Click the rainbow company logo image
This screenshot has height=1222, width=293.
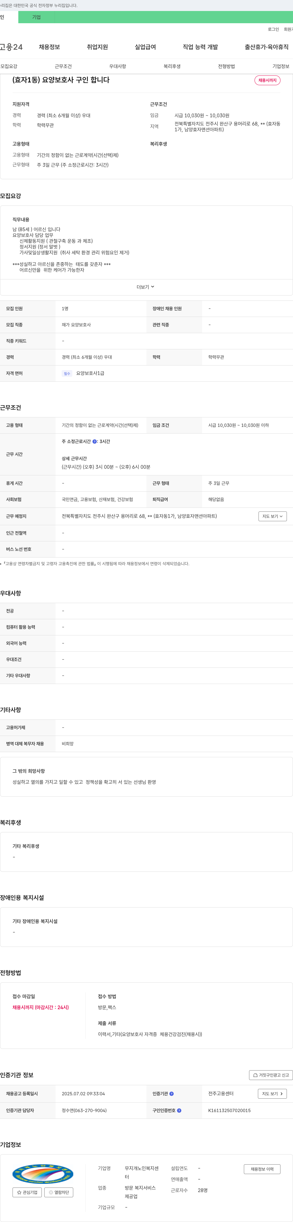pos(43,1174)
